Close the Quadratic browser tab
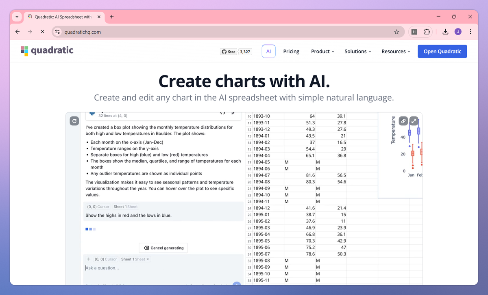The image size is (488, 295). tap(99, 17)
